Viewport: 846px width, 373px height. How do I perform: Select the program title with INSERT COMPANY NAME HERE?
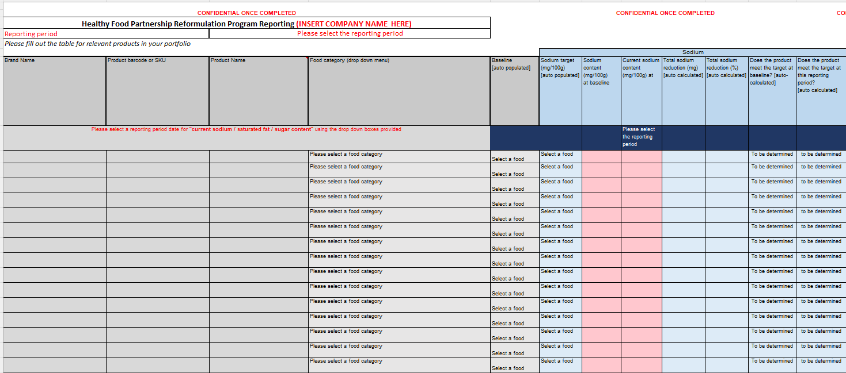point(246,24)
